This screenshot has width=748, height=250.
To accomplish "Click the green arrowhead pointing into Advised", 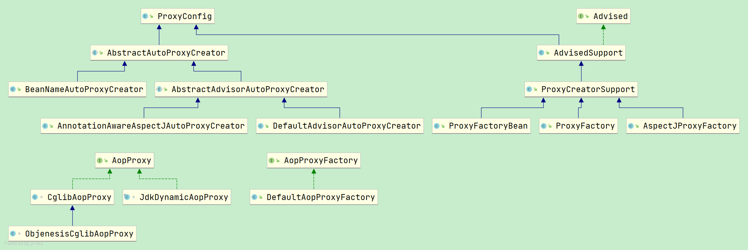I will pyautogui.click(x=603, y=27).
